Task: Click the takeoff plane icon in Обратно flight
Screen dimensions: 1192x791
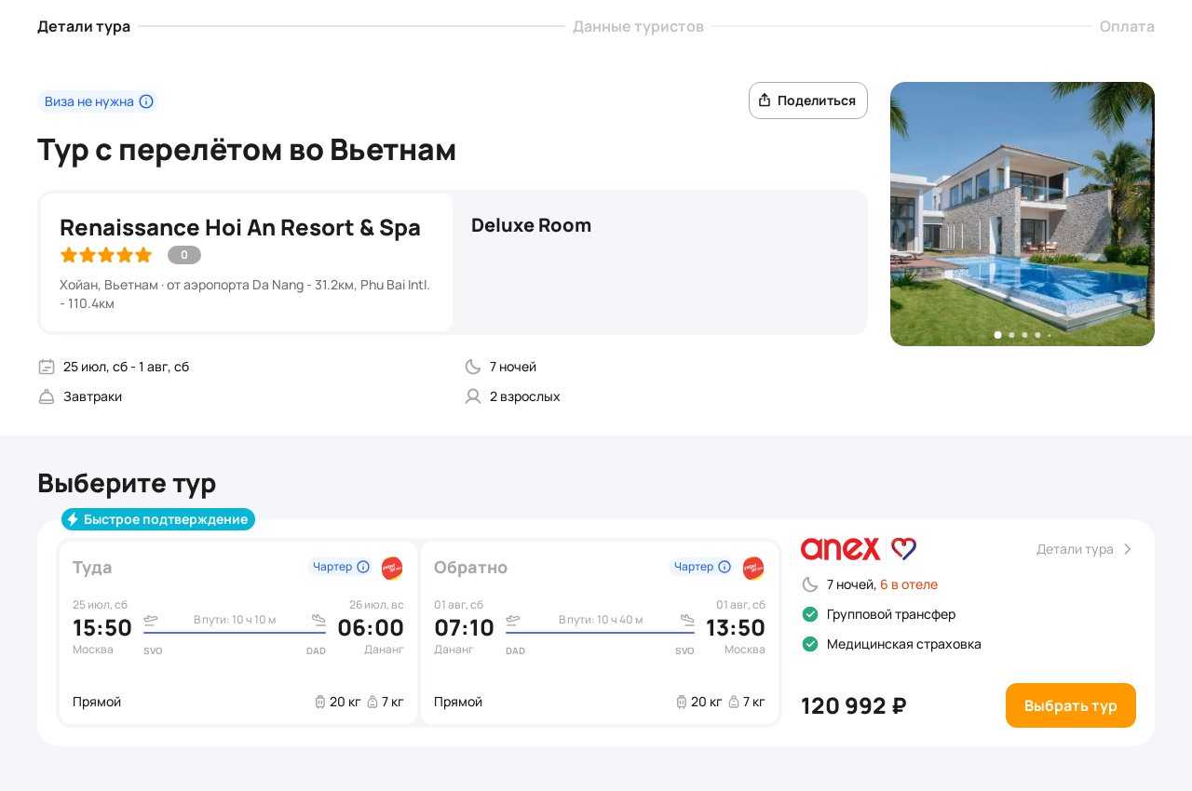Action: pyautogui.click(x=513, y=620)
